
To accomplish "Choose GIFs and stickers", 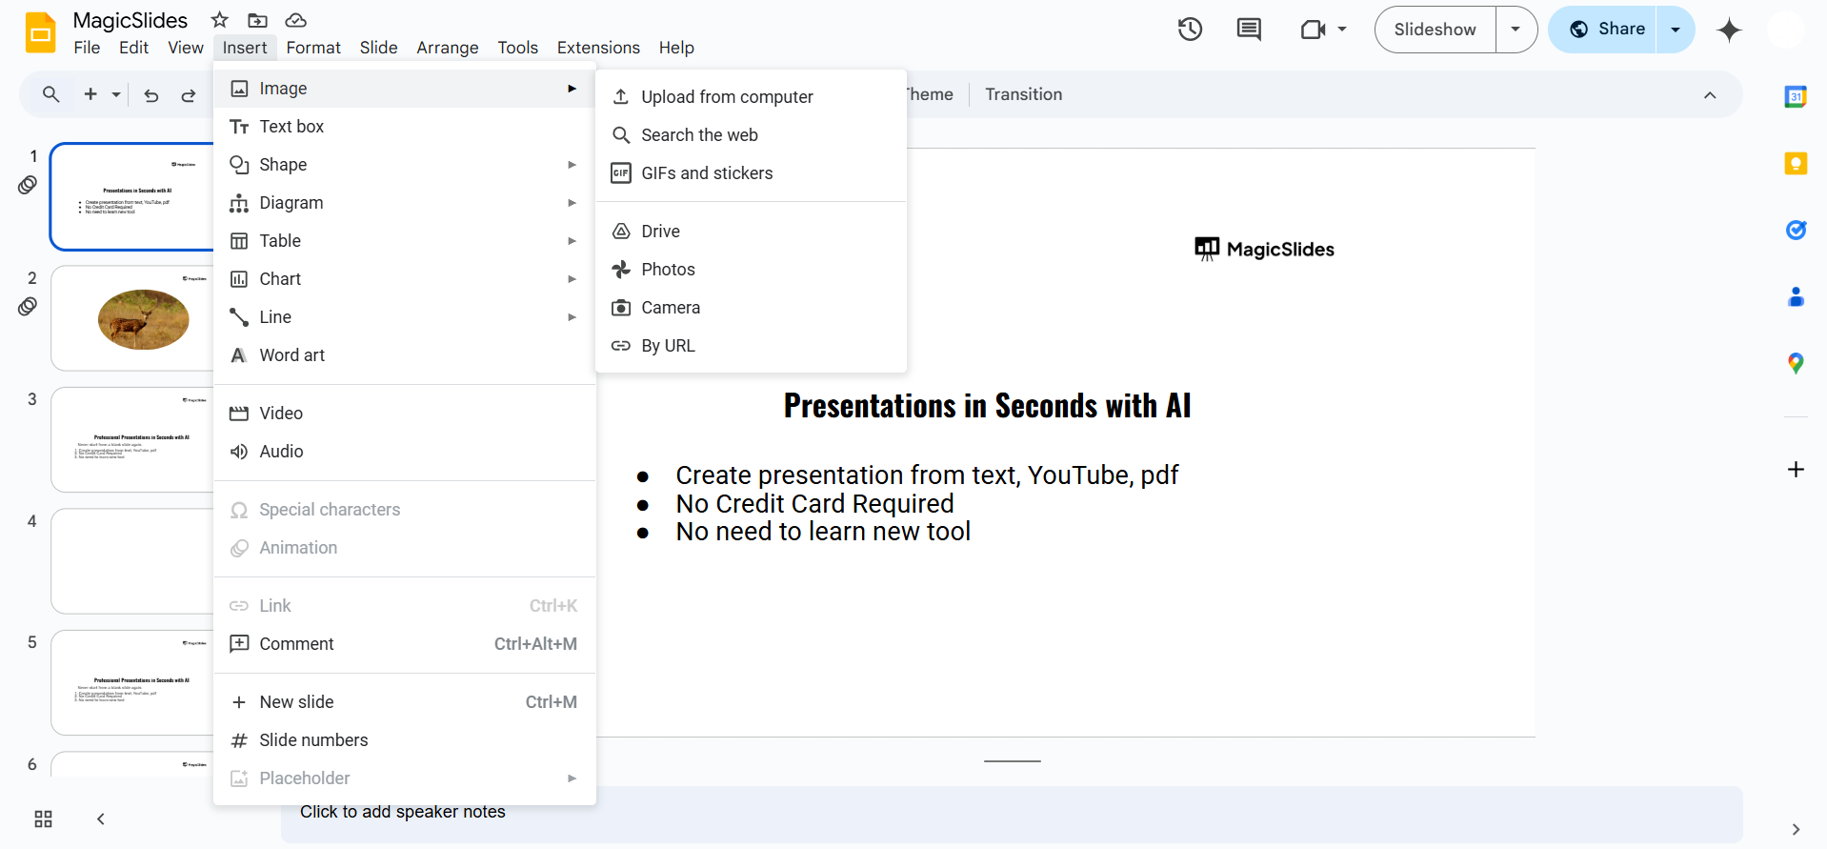I will tap(751, 173).
